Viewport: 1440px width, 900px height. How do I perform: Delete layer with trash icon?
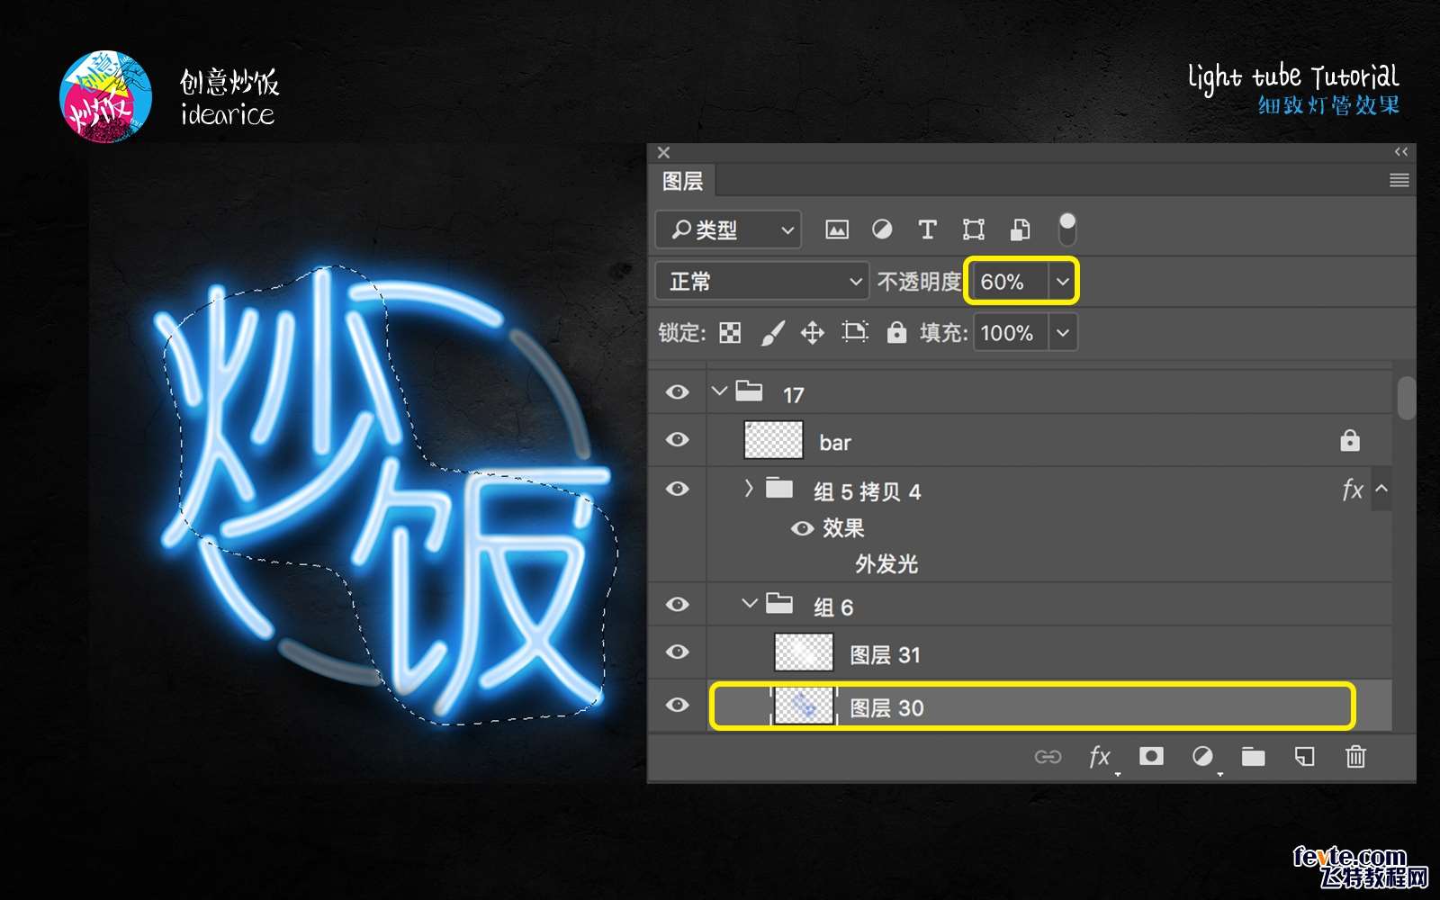click(1355, 757)
